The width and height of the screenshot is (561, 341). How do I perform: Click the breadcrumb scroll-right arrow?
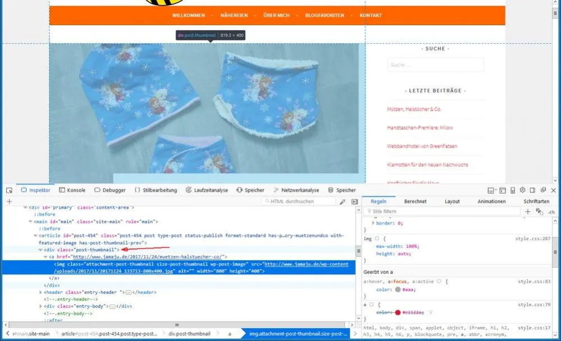355,334
